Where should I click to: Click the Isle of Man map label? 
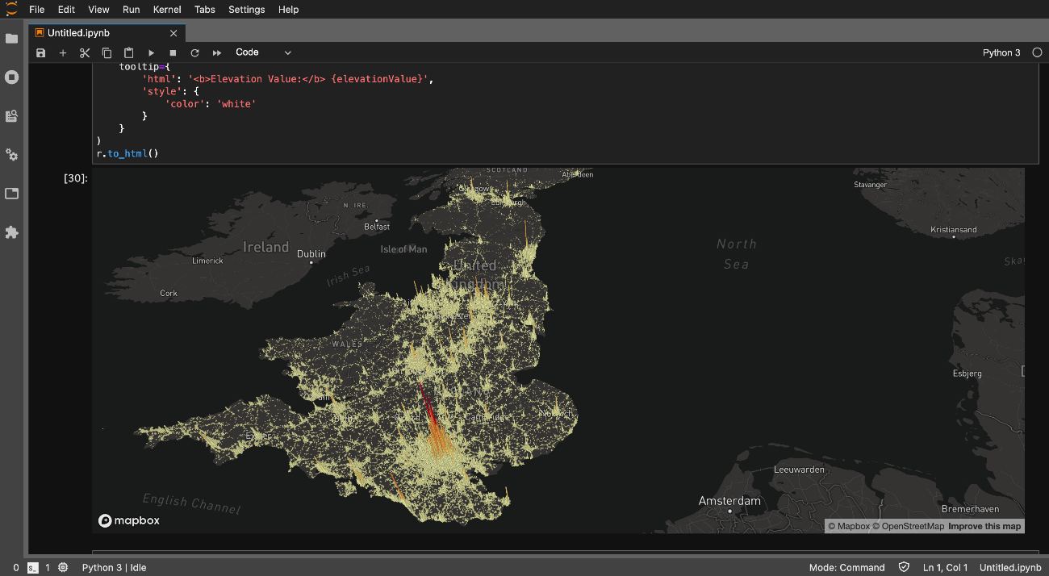(403, 249)
